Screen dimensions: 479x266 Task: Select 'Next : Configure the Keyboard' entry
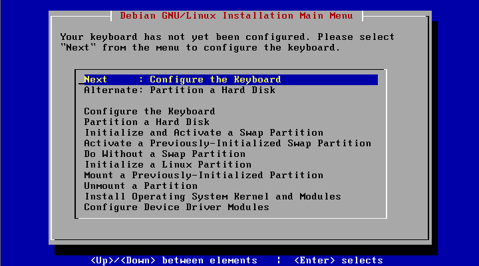tap(231, 80)
